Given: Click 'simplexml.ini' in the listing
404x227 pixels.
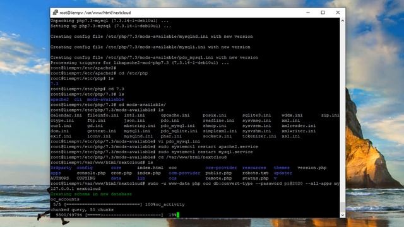Looking at the screenshot, I should (220, 131).
